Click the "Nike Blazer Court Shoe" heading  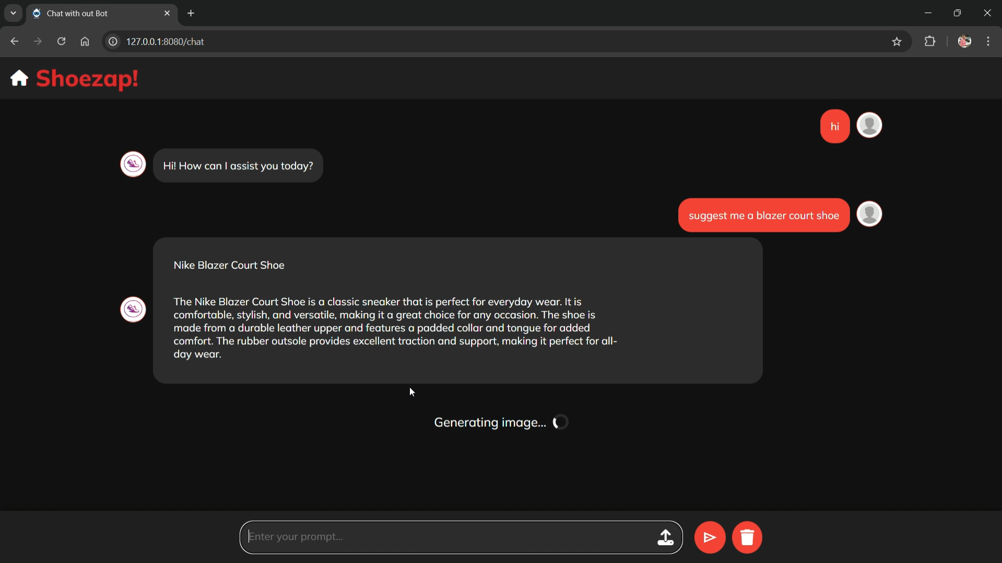pyautogui.click(x=229, y=265)
